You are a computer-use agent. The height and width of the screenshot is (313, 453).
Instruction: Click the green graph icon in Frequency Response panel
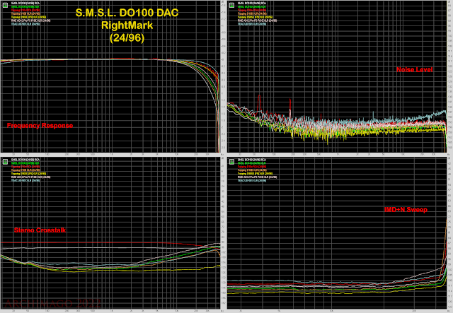5,5
